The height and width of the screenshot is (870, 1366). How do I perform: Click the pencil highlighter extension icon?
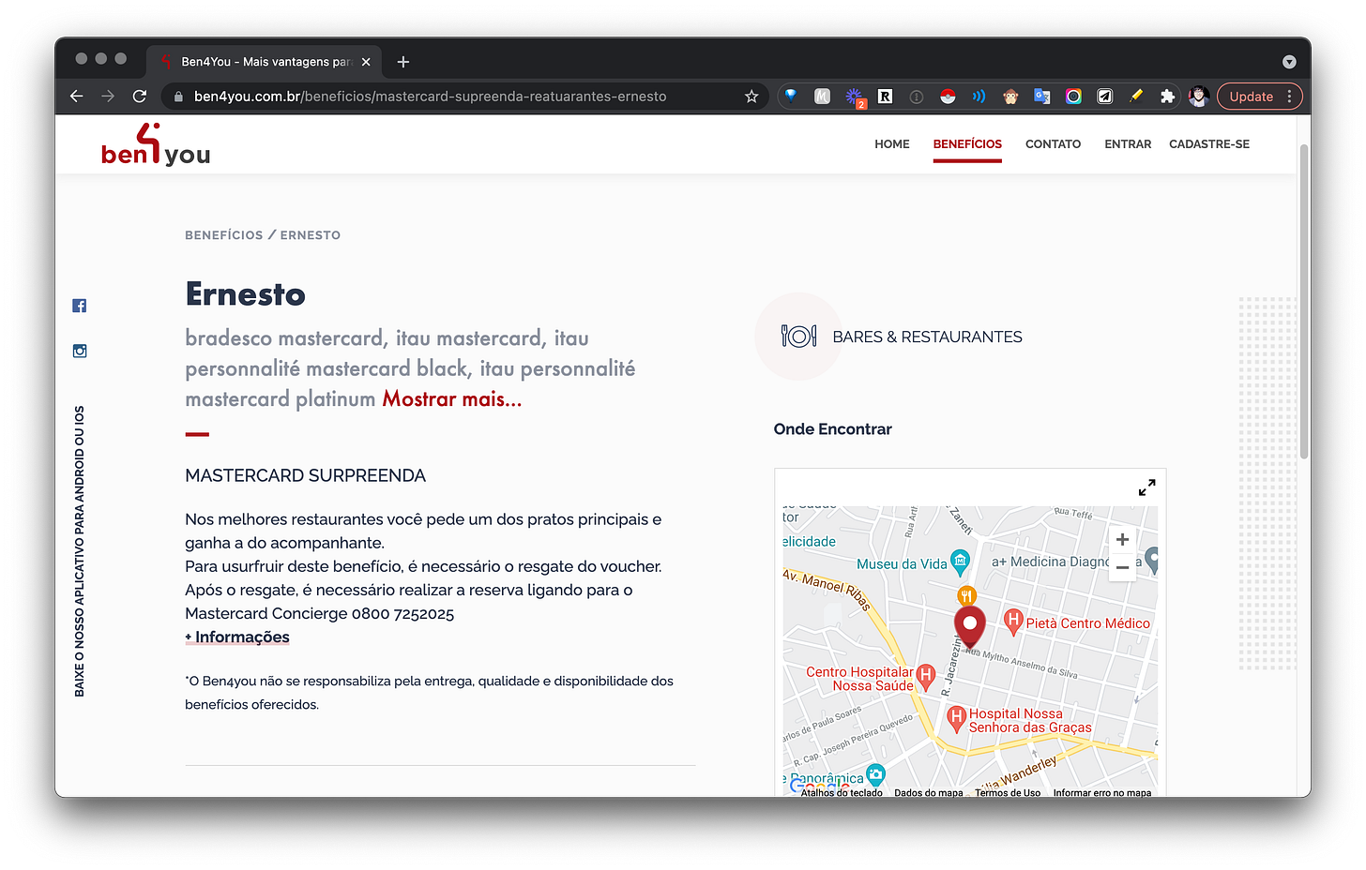coord(1136,96)
